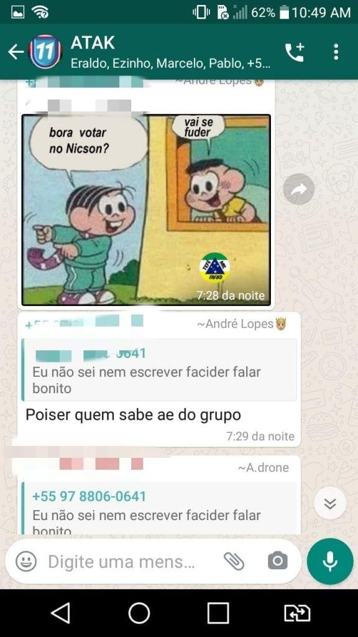Screen dimensions: 358x637
Task: Open the Mônica comic meme image
Action: (x=146, y=210)
